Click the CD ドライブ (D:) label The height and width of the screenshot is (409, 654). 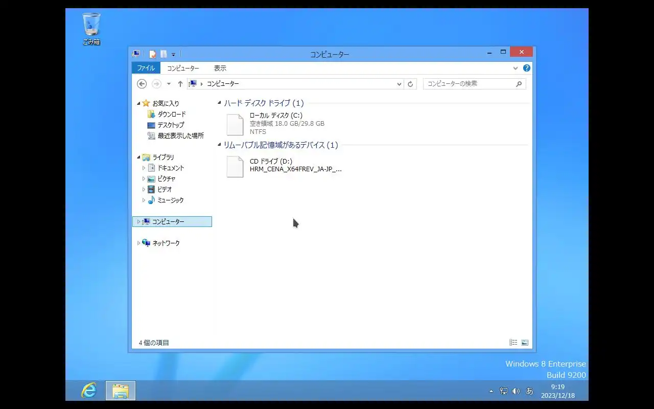(271, 161)
